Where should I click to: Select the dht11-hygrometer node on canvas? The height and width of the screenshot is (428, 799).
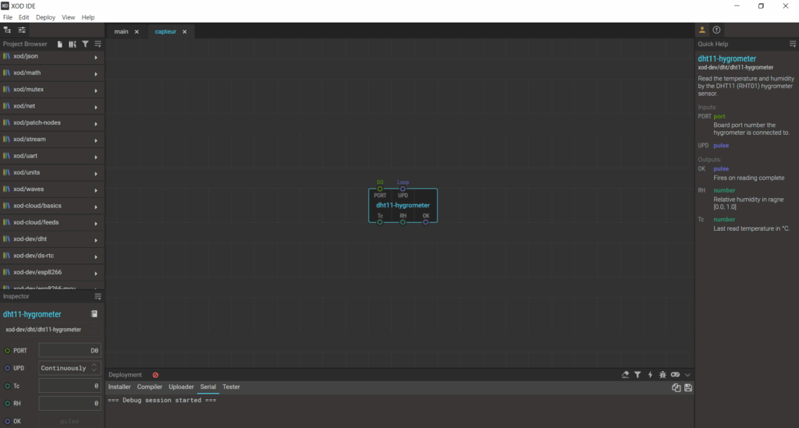pyautogui.click(x=403, y=206)
